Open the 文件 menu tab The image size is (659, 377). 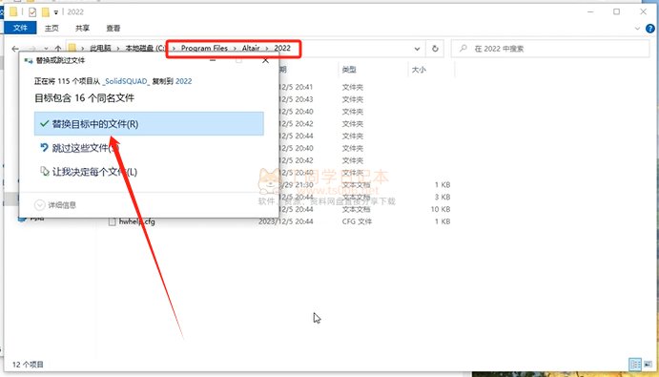[20, 28]
